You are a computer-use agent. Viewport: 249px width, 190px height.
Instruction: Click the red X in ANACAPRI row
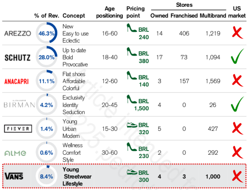tap(237, 80)
